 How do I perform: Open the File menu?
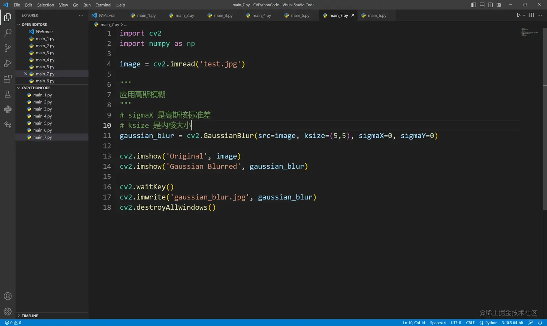tap(17, 5)
